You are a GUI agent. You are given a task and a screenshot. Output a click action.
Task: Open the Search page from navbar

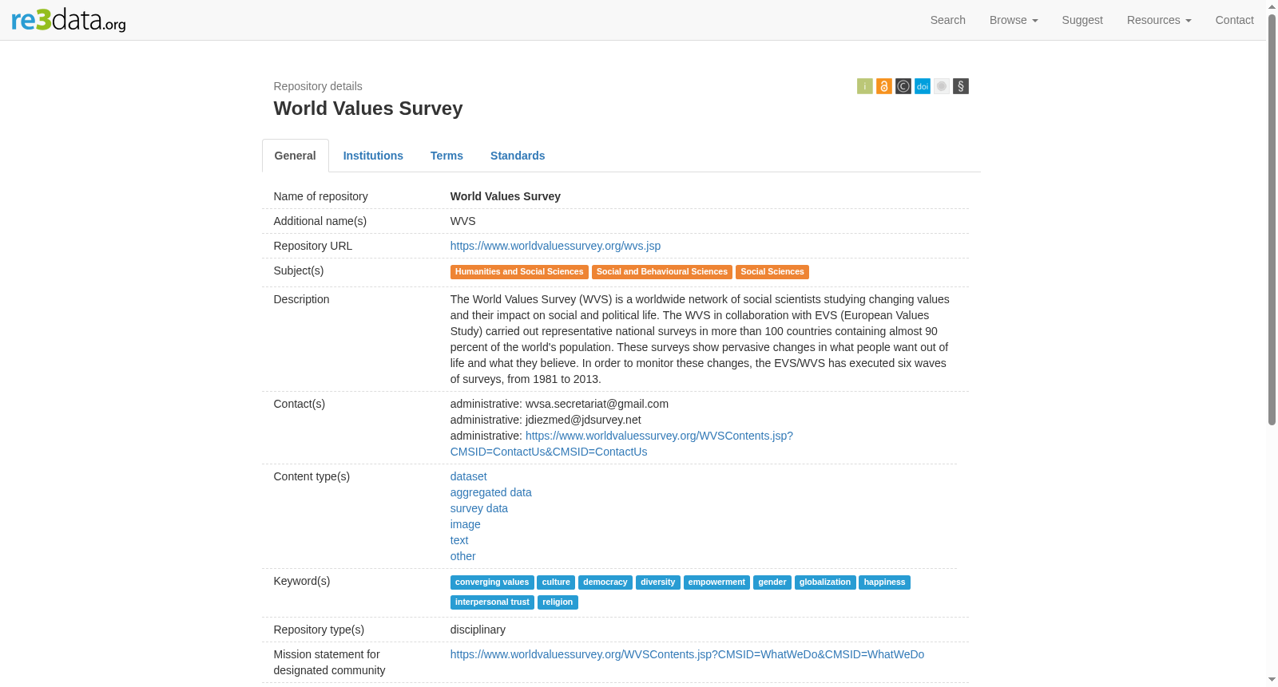948,20
